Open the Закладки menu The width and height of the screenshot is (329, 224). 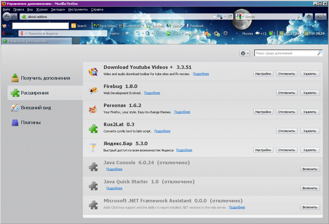58,9
